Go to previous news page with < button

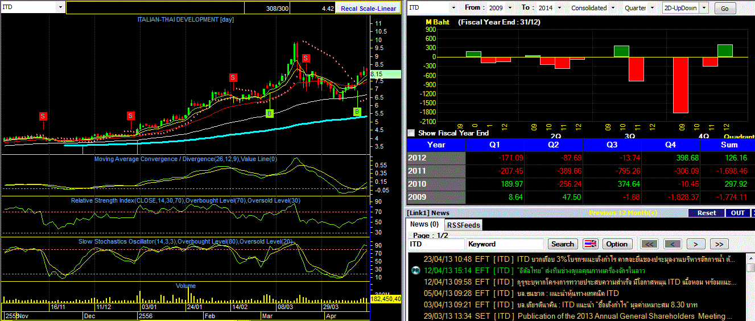click(x=673, y=244)
